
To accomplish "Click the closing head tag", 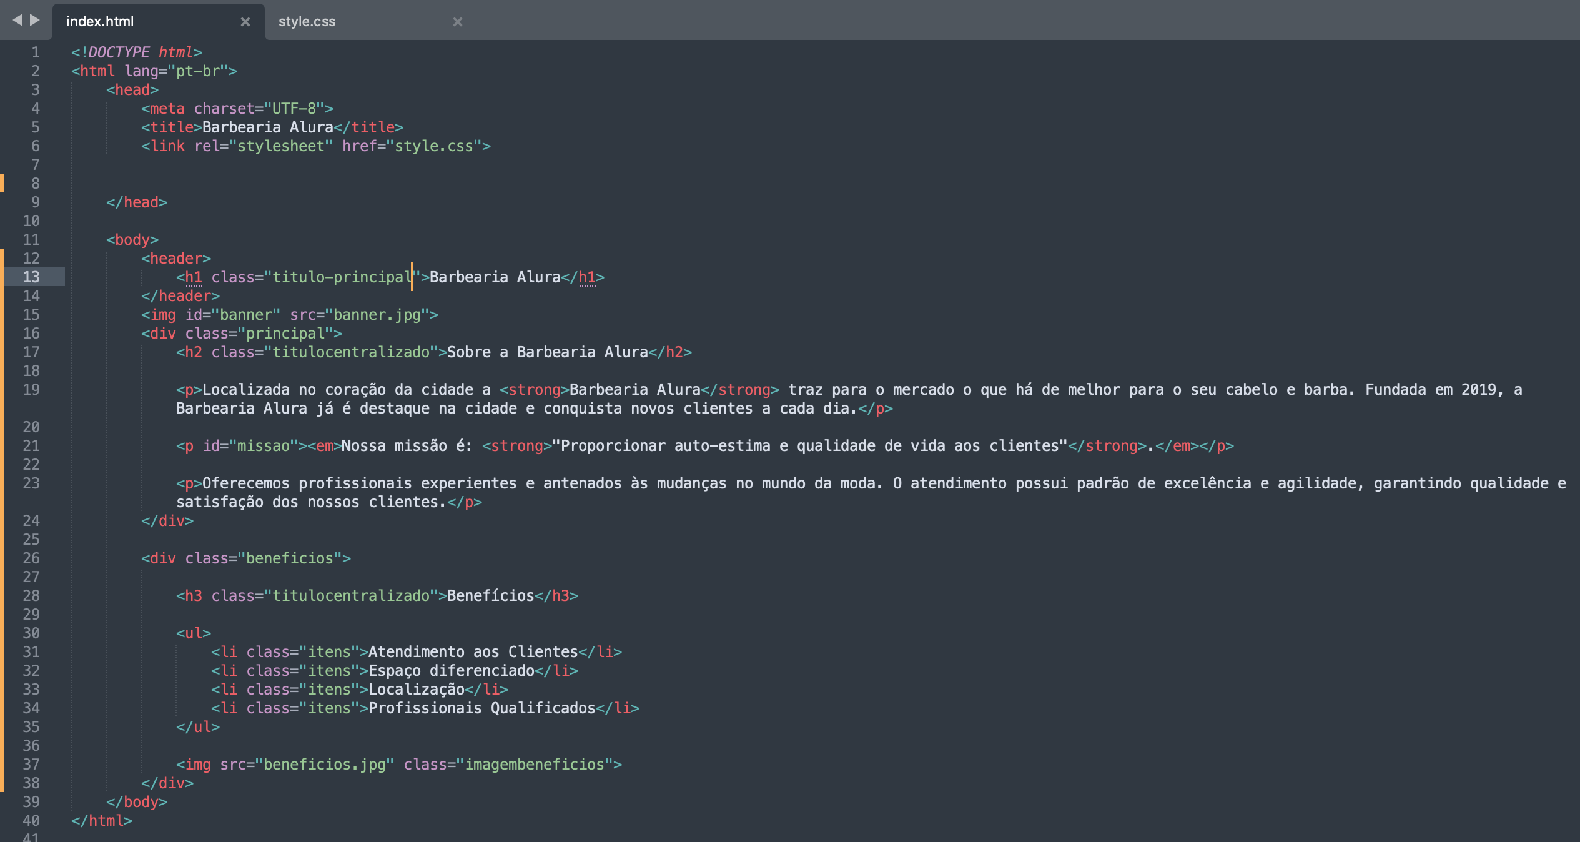I will 137,202.
